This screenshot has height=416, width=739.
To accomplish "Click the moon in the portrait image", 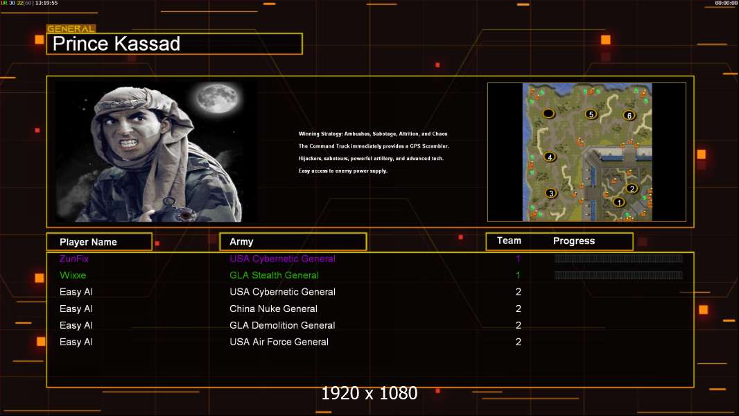I will 217,98.
